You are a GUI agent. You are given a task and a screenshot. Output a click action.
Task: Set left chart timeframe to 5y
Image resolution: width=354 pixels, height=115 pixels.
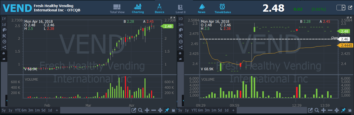(x=4, y=110)
